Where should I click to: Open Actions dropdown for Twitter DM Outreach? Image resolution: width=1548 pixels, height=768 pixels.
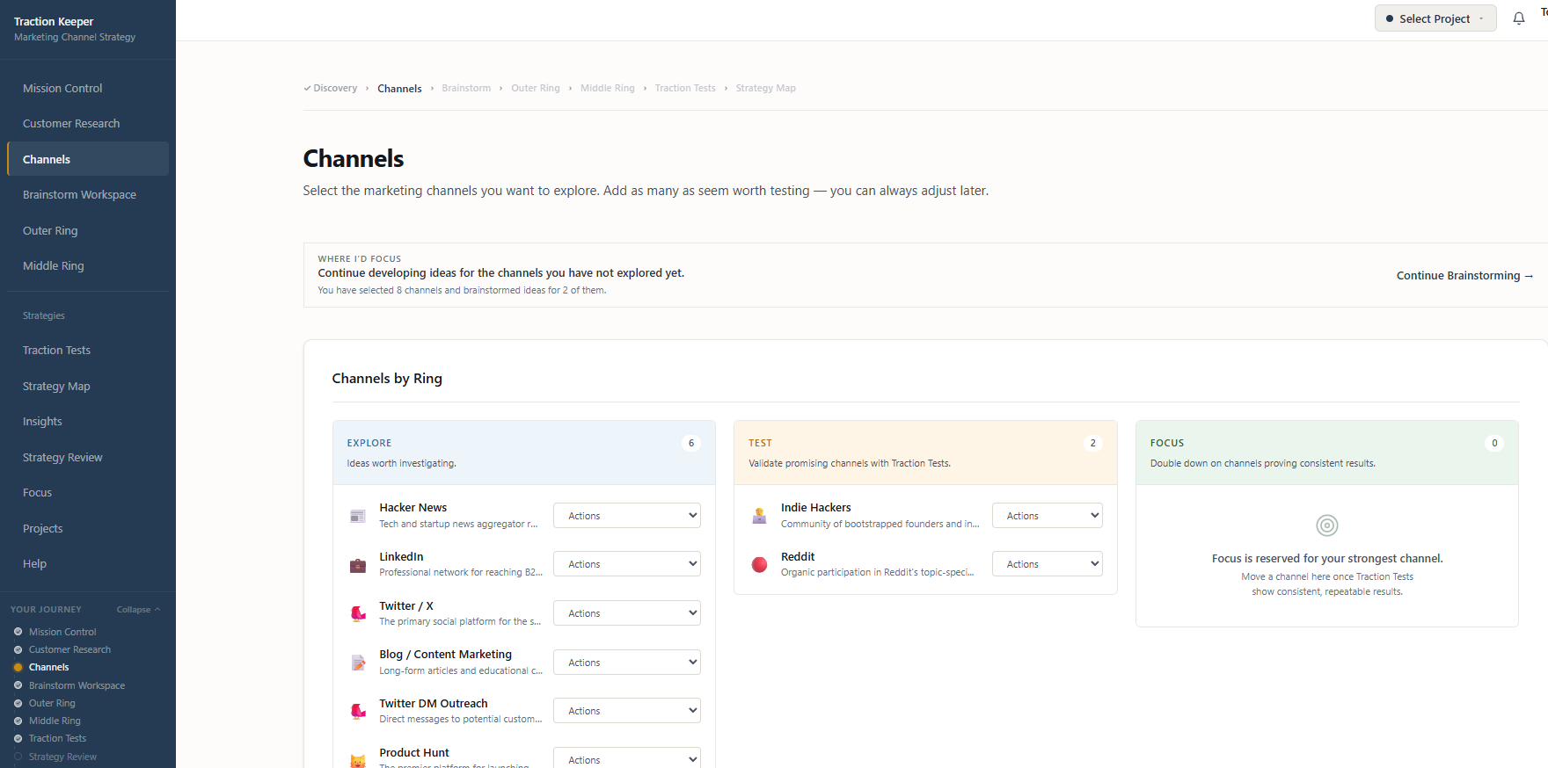pos(627,711)
